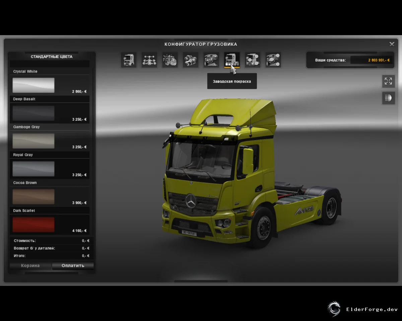Click the yellow truck preview model

(x=251, y=172)
